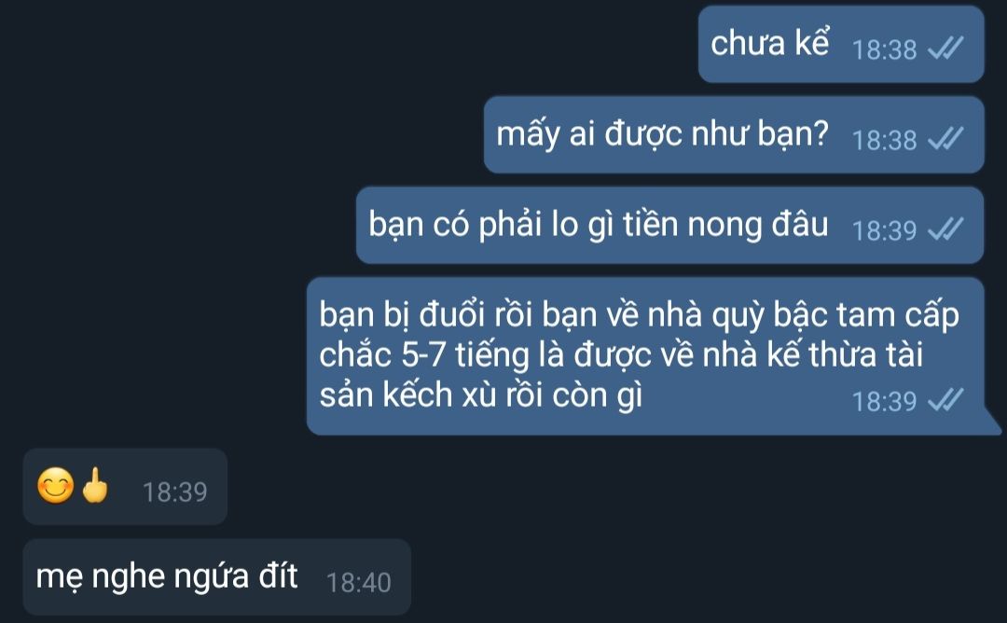This screenshot has width=1007, height=623.
Task: Click the double check on "bạn có phải lo gì tiền nong đâu"
Action: point(946,229)
